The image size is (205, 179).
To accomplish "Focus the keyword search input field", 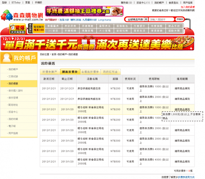I will pos(161,20).
